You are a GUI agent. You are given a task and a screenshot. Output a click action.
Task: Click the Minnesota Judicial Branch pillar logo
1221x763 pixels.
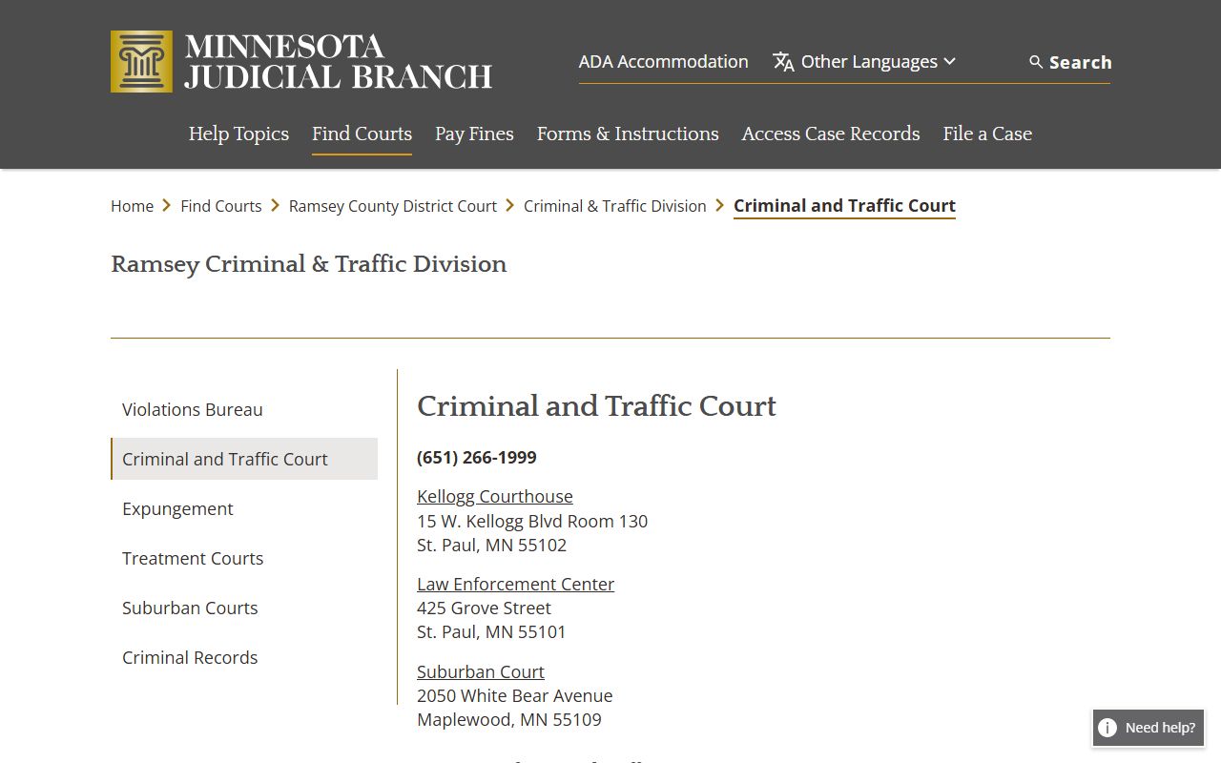(x=141, y=61)
